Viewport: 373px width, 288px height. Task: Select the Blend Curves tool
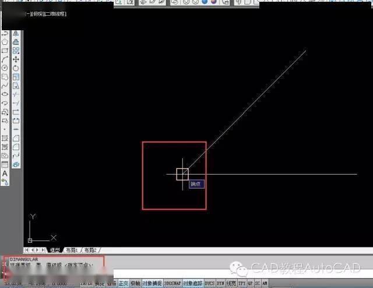click(16, 156)
